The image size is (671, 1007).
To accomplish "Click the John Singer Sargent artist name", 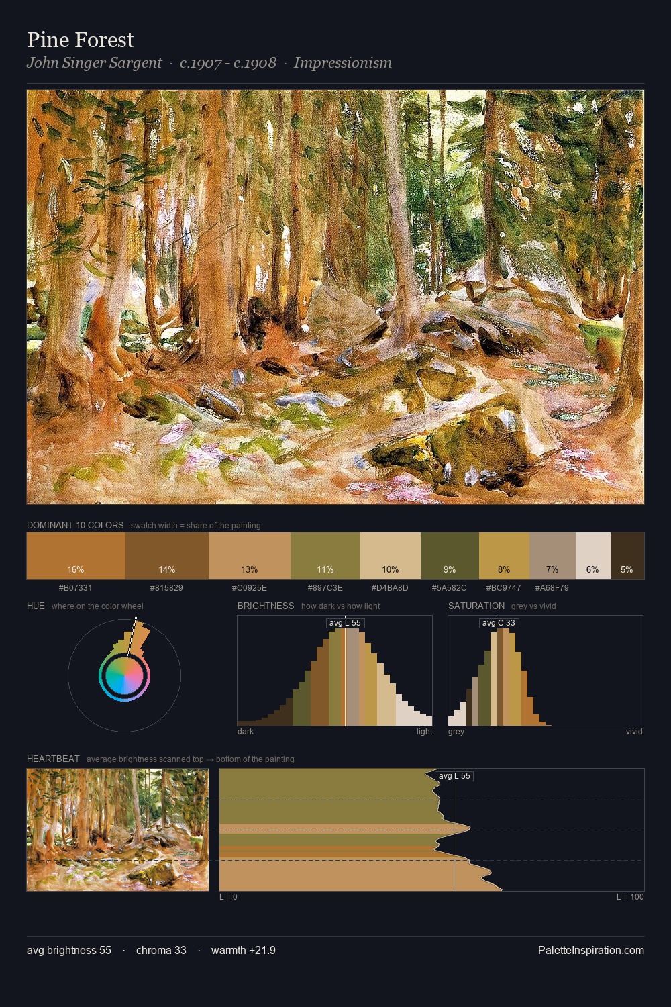I will click(x=94, y=63).
